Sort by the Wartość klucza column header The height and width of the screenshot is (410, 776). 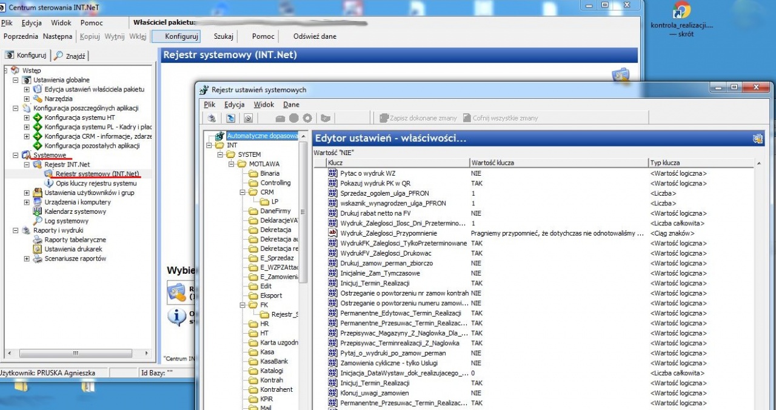pyautogui.click(x=559, y=163)
